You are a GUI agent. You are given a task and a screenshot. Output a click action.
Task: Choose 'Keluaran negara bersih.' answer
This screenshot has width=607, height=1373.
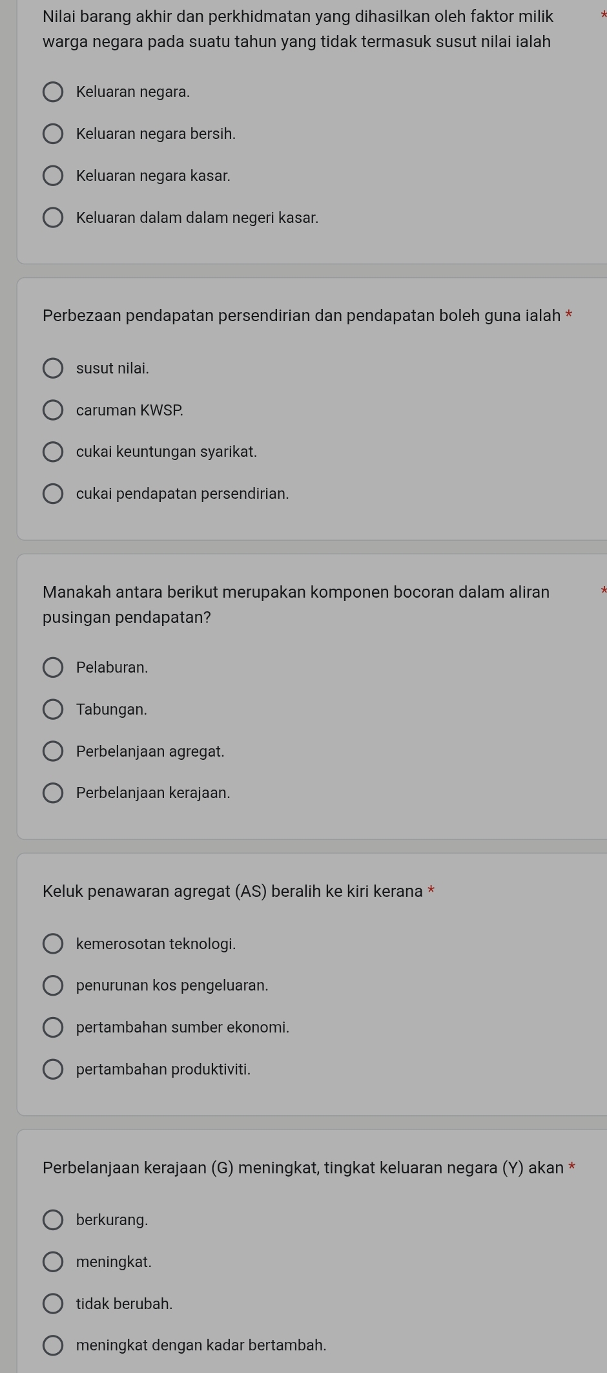[x=53, y=134]
